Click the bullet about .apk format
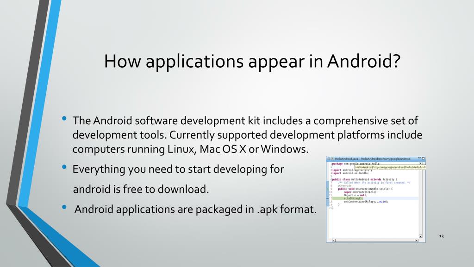Viewport: 474px width, 267px height. coord(195,209)
